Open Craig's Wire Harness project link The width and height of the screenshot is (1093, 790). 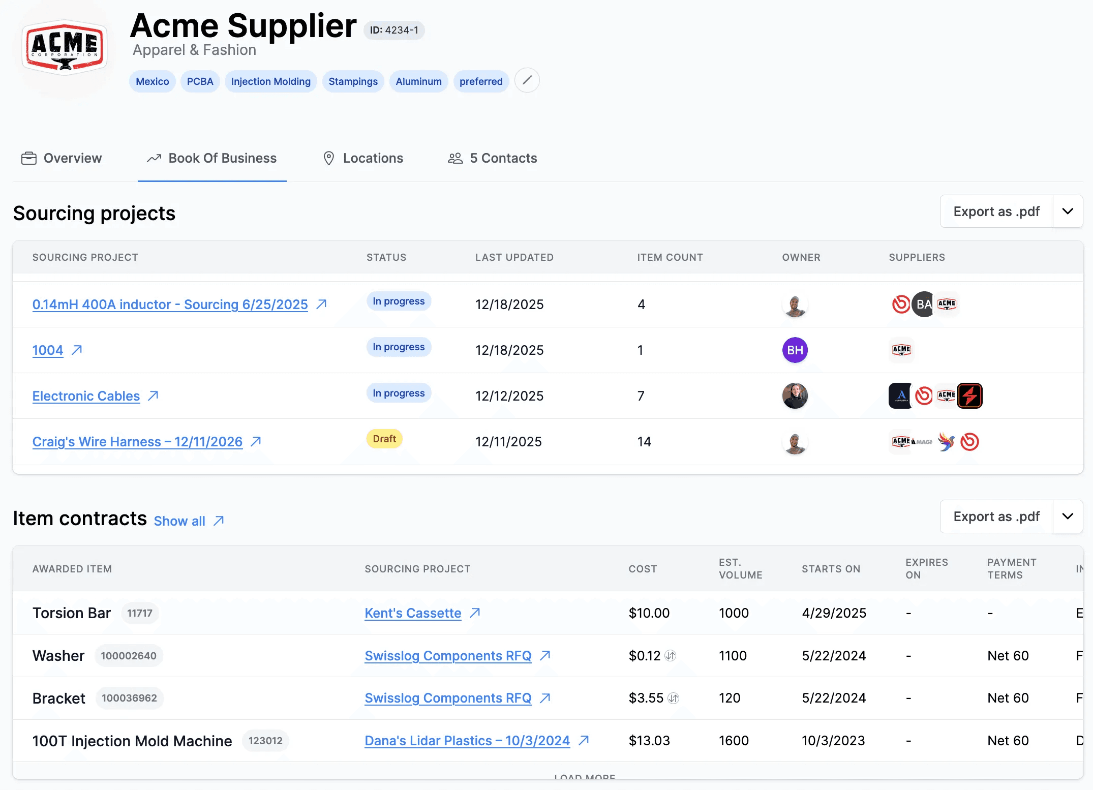click(137, 442)
